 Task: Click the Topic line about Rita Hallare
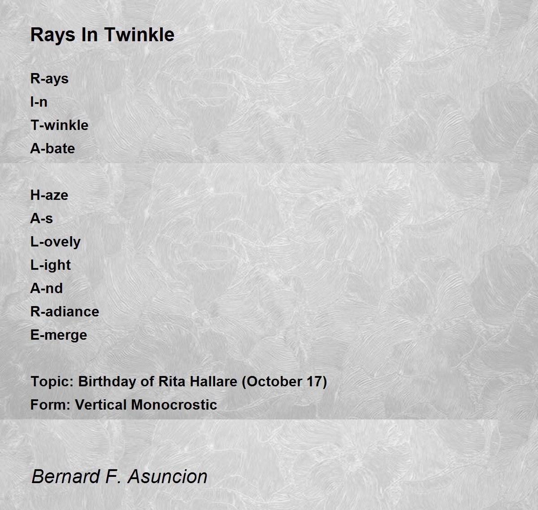178,381
